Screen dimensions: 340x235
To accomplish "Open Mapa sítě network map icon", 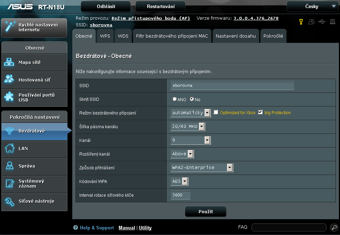I will (x=9, y=62).
